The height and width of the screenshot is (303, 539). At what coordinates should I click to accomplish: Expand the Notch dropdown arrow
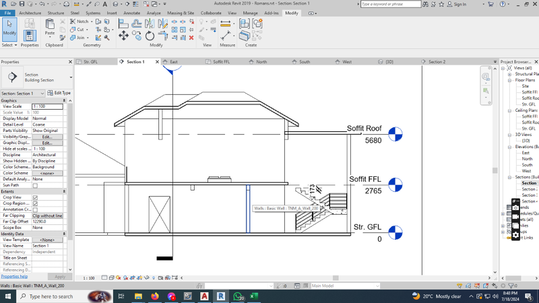click(x=91, y=22)
